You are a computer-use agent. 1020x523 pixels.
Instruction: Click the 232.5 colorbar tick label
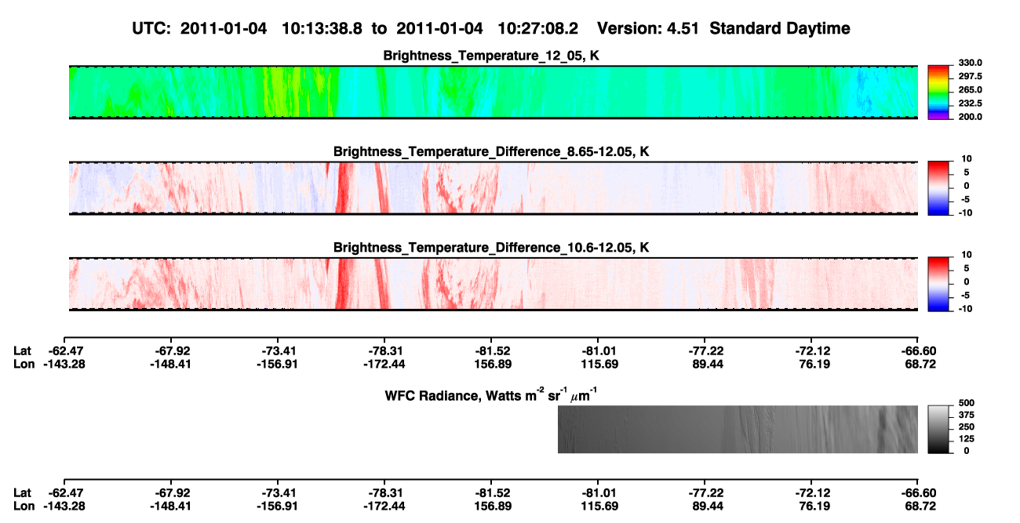click(x=970, y=104)
